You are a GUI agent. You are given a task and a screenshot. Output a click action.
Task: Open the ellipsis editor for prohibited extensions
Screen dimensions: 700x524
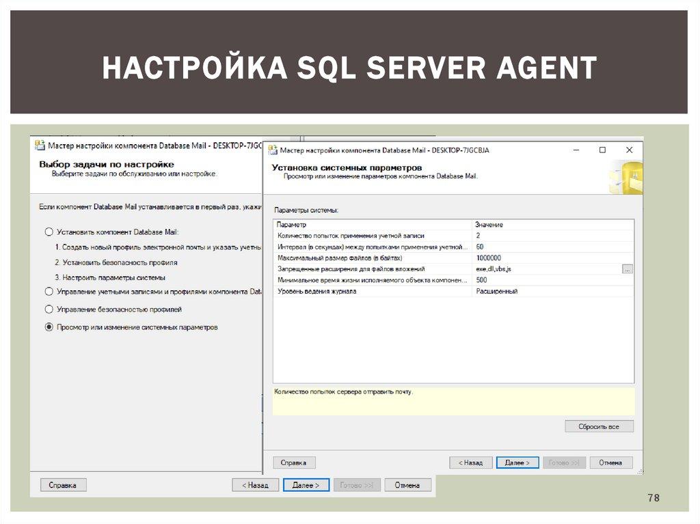click(x=628, y=269)
